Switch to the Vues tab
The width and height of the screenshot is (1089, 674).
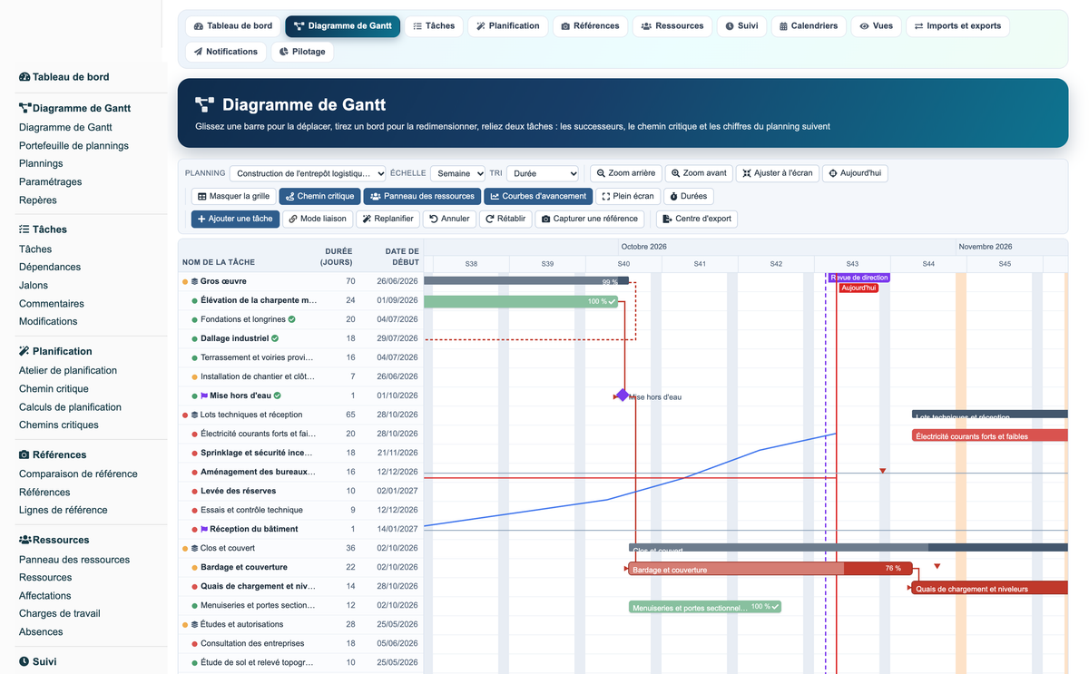tap(876, 26)
